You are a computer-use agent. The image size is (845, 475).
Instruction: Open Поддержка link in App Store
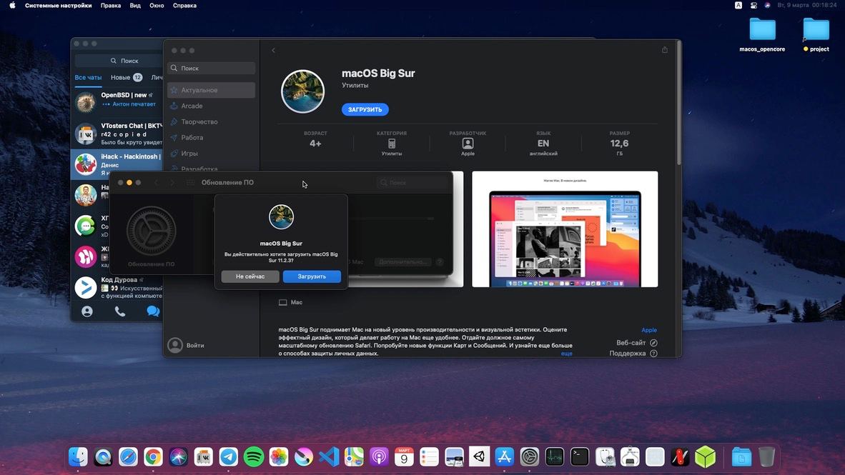coord(633,354)
